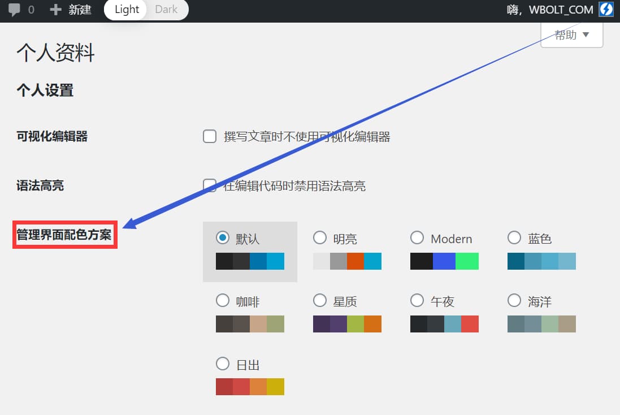Click the 日出 color preview strip
The height and width of the screenshot is (415, 620).
(x=249, y=386)
